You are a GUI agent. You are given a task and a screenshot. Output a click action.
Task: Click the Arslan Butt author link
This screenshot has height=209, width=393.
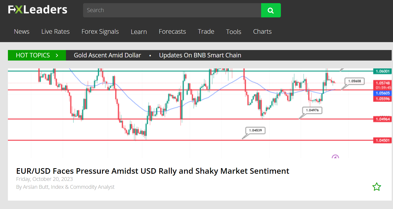click(36, 187)
